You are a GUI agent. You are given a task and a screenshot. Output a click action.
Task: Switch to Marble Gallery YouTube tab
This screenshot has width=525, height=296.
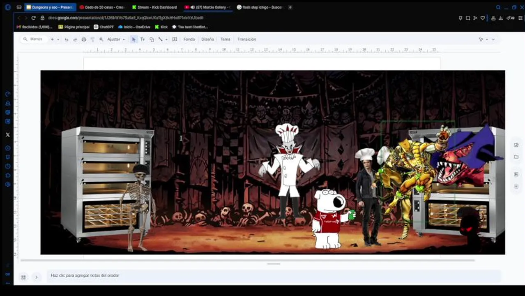[208, 7]
